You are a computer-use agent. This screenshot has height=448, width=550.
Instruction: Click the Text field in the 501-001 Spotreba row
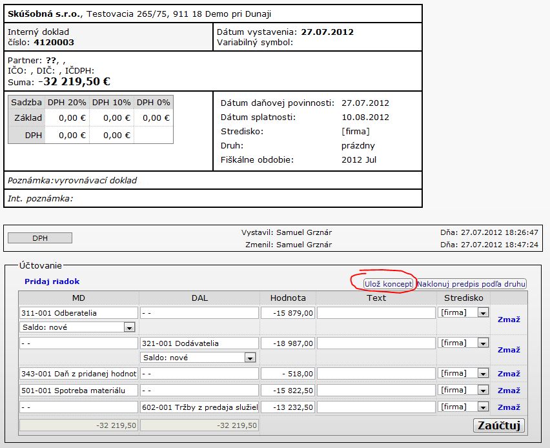[x=376, y=391]
